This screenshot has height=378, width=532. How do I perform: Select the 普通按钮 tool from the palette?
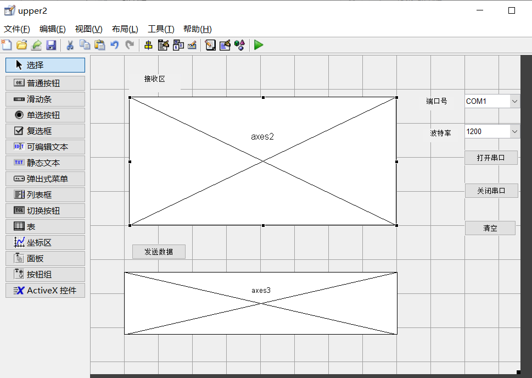[45, 82]
